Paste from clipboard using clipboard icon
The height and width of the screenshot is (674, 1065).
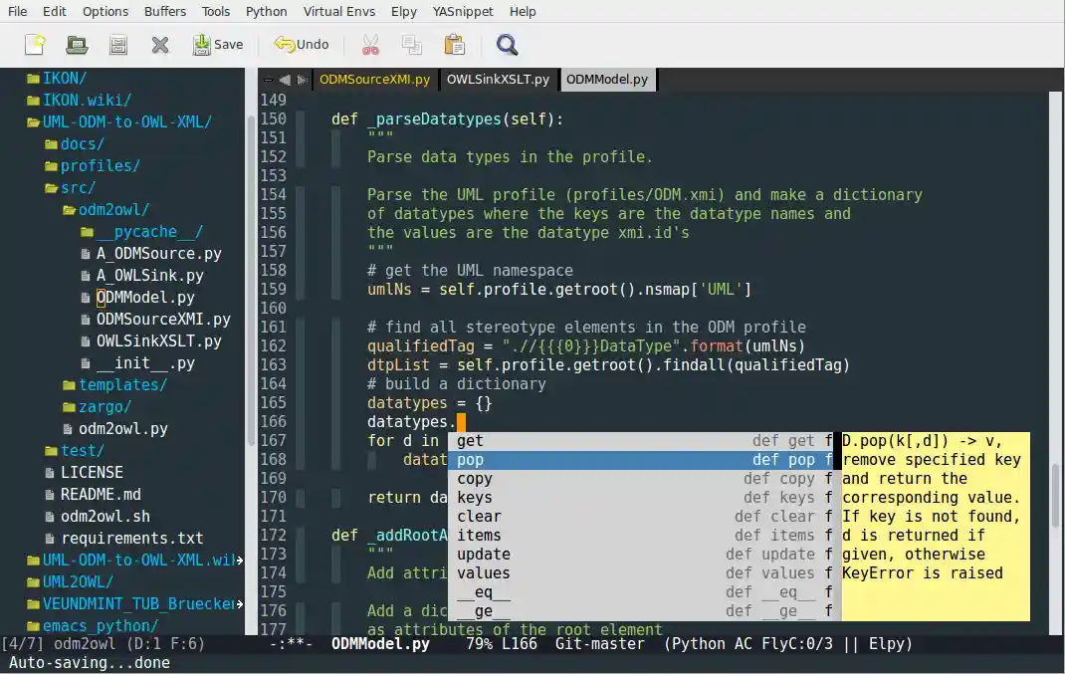454,44
